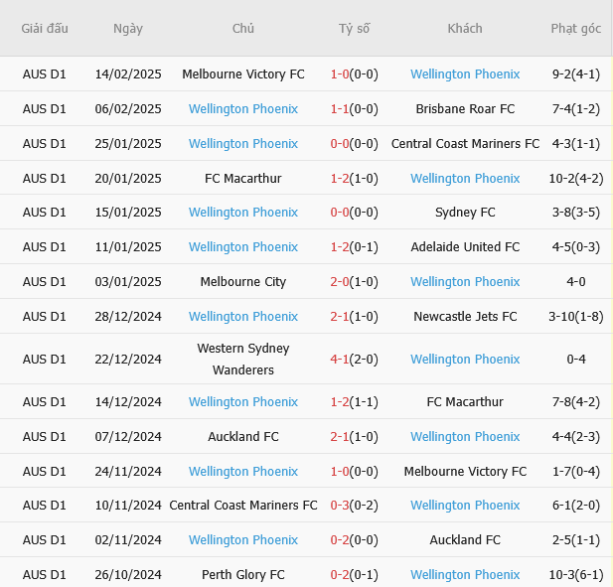This screenshot has width=613, height=587.
Task: Click the date 14/02/2025
Action: point(128,74)
